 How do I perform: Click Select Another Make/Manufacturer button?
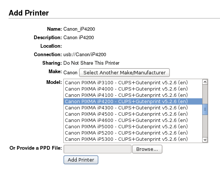(x=124, y=72)
